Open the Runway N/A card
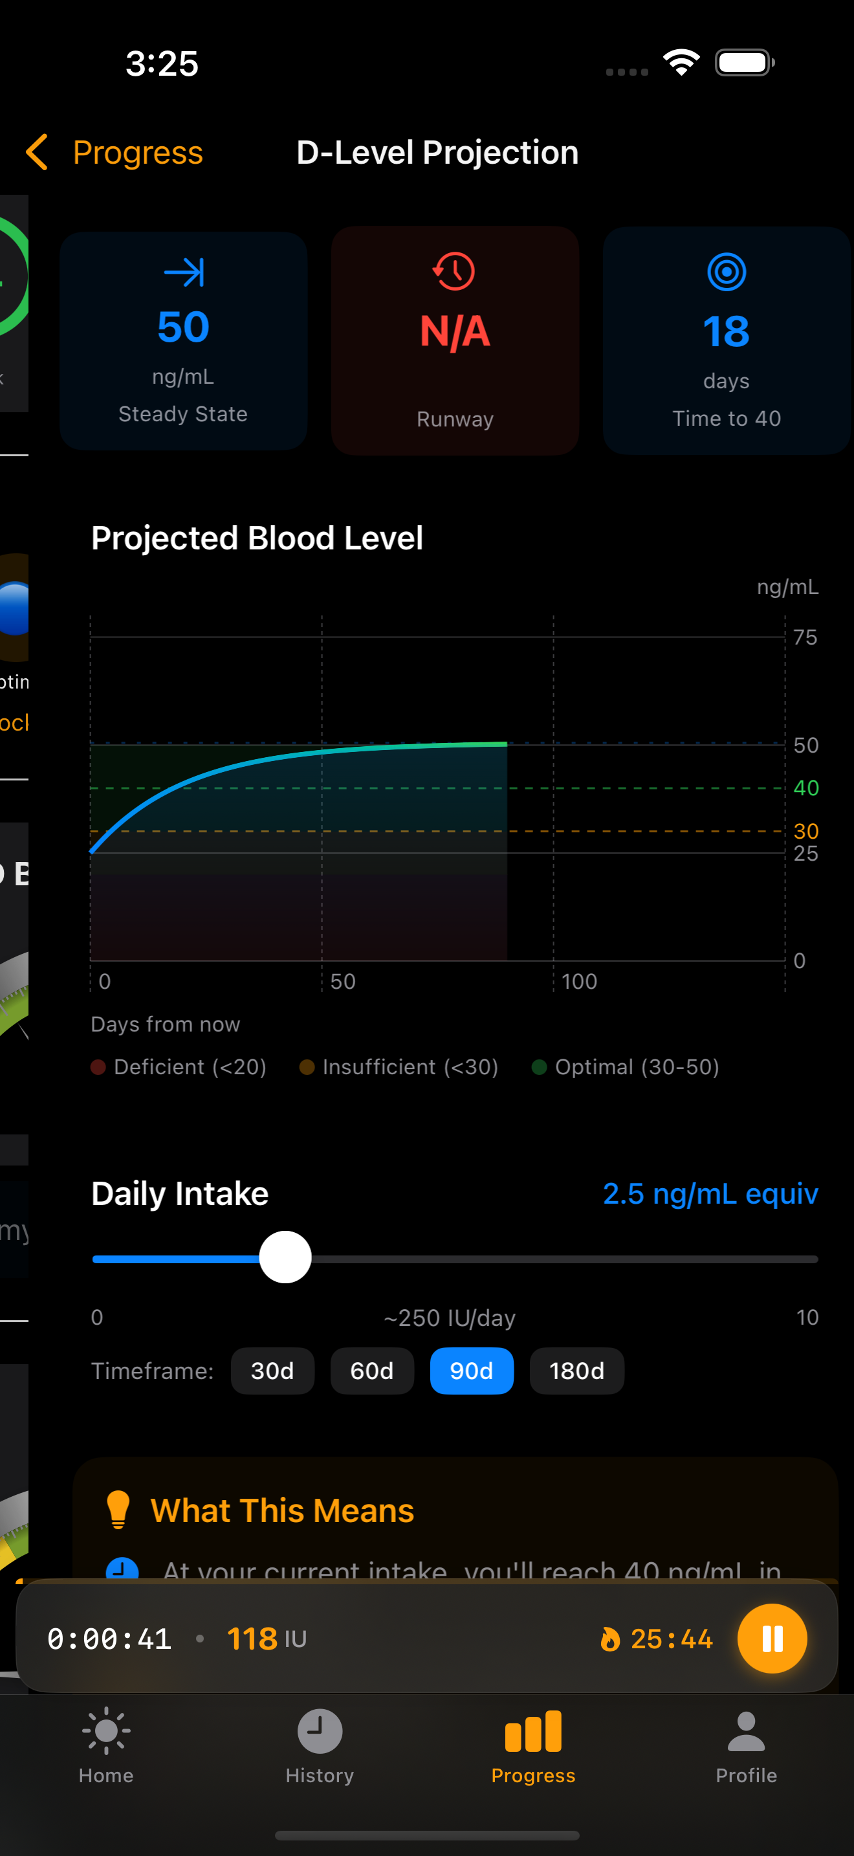 point(454,341)
